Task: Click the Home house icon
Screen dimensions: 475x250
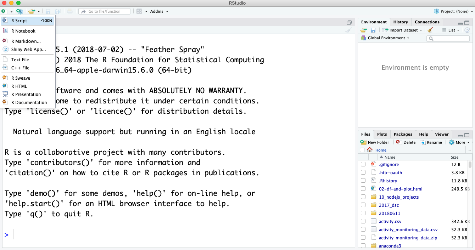Action: click(x=370, y=150)
